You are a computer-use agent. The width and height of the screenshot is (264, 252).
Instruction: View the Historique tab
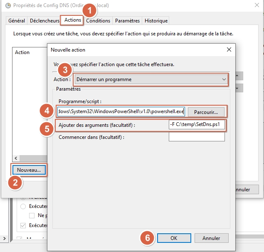point(156,21)
